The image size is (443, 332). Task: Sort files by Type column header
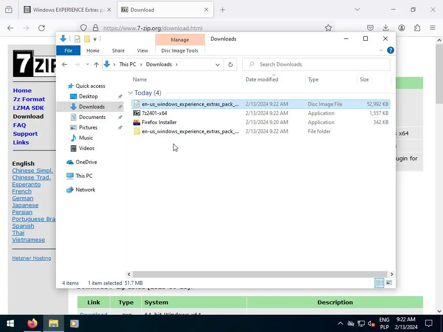(313, 80)
